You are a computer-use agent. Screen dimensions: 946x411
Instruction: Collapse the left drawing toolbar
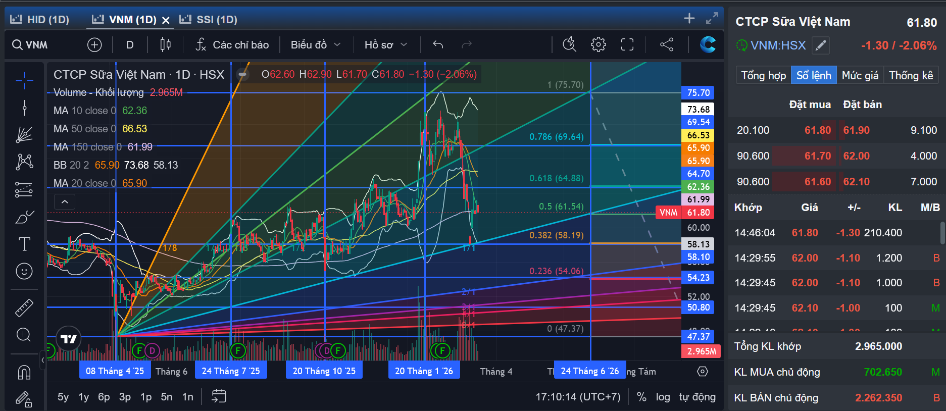click(43, 361)
